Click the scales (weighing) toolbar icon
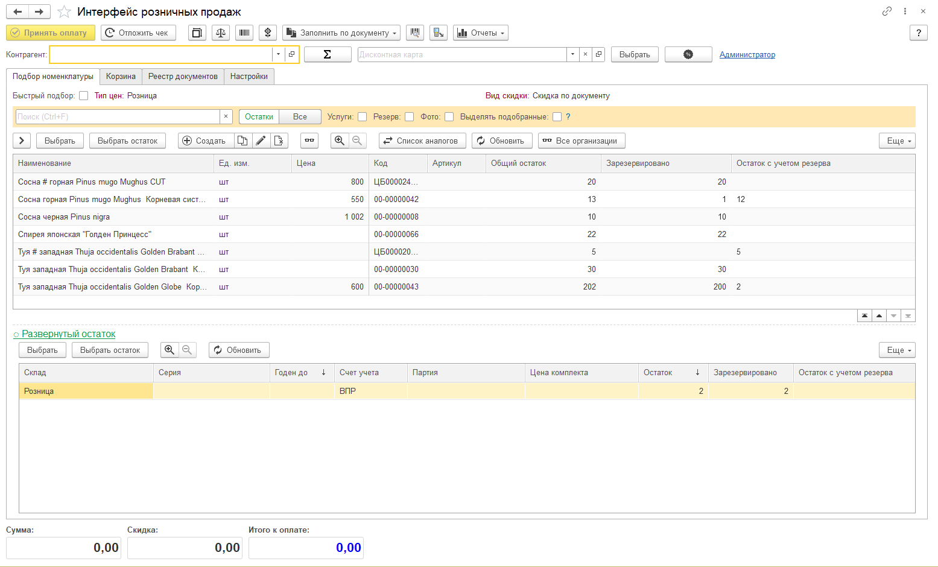 pyautogui.click(x=221, y=33)
